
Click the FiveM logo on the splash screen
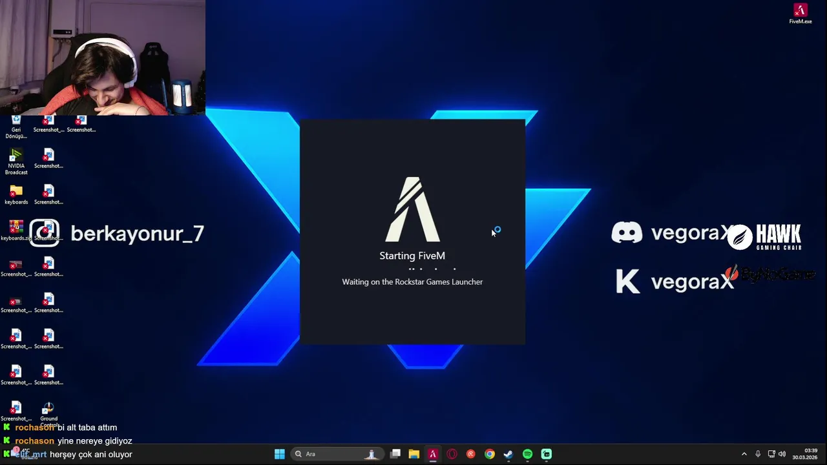(412, 209)
